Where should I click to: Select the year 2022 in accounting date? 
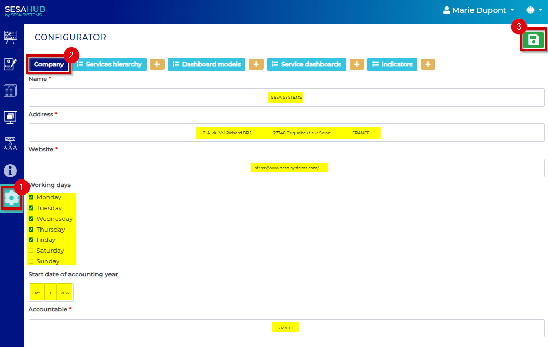[65, 292]
